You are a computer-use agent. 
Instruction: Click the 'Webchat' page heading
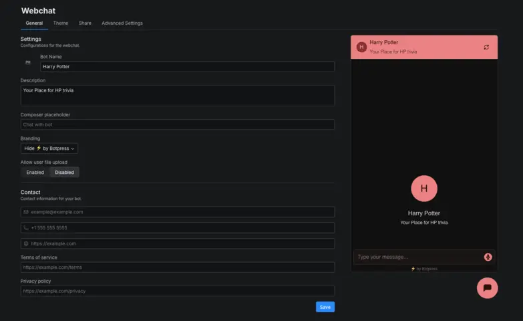click(38, 11)
